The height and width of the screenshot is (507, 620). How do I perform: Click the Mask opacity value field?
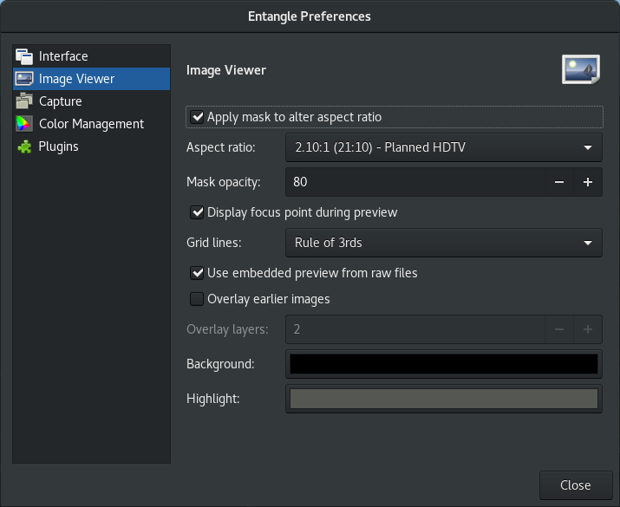point(415,182)
